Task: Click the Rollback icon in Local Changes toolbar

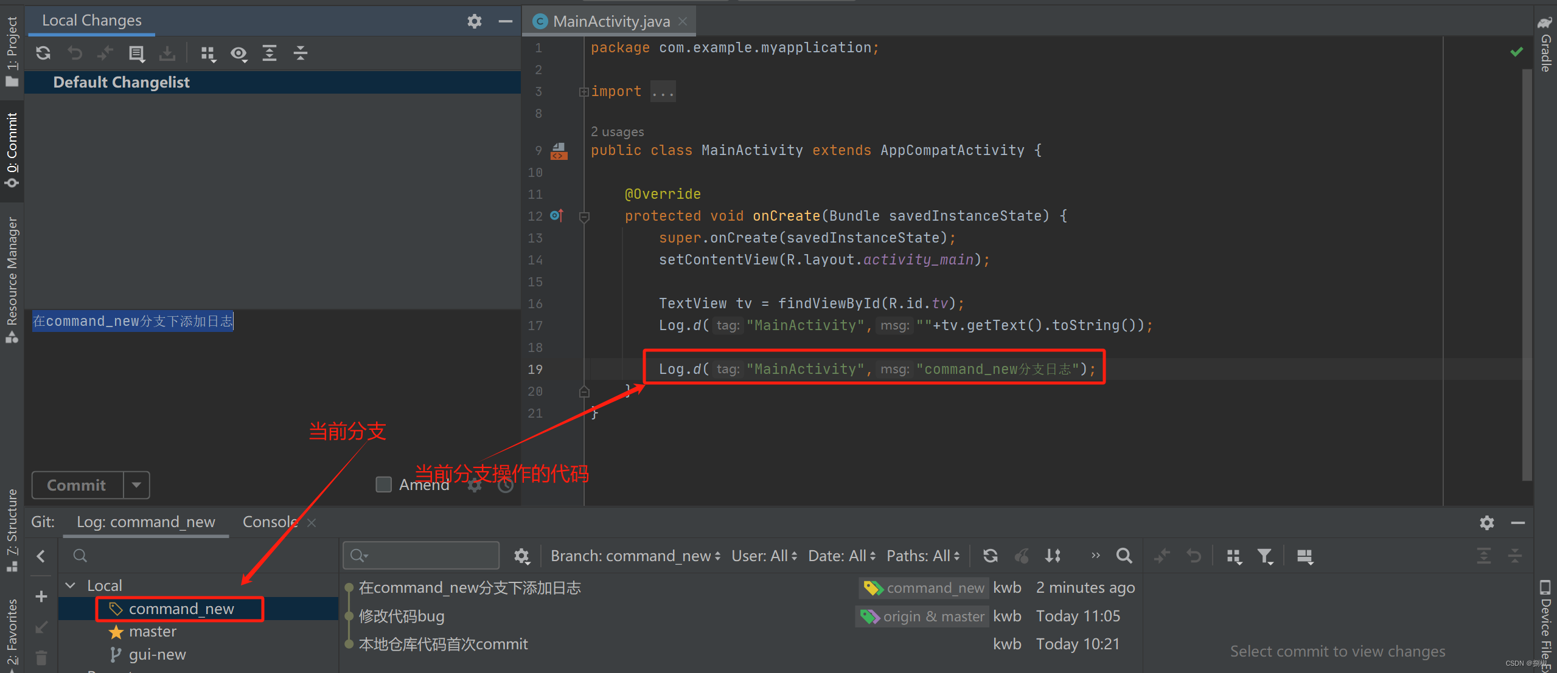Action: (x=75, y=53)
